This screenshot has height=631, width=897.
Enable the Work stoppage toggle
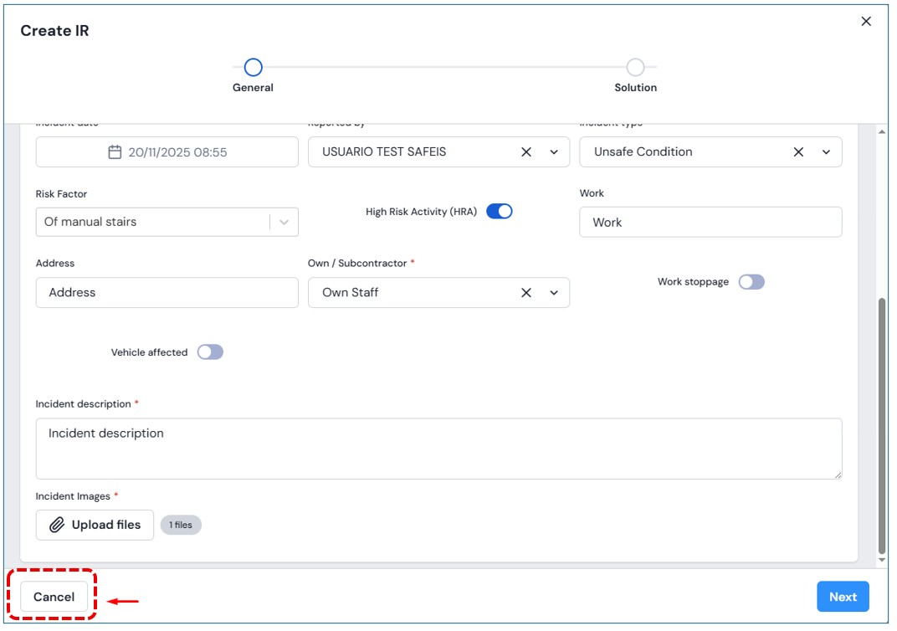pyautogui.click(x=751, y=282)
